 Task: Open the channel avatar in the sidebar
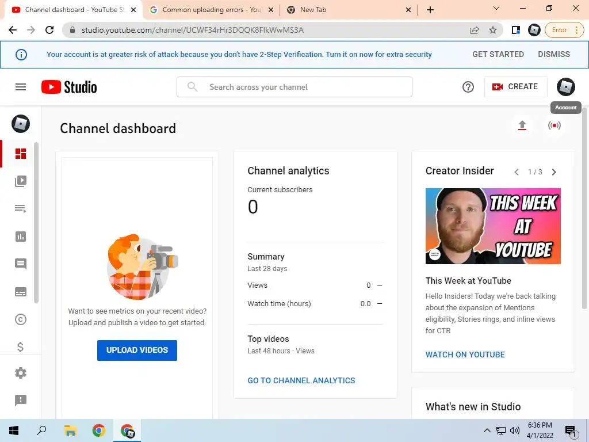21,124
